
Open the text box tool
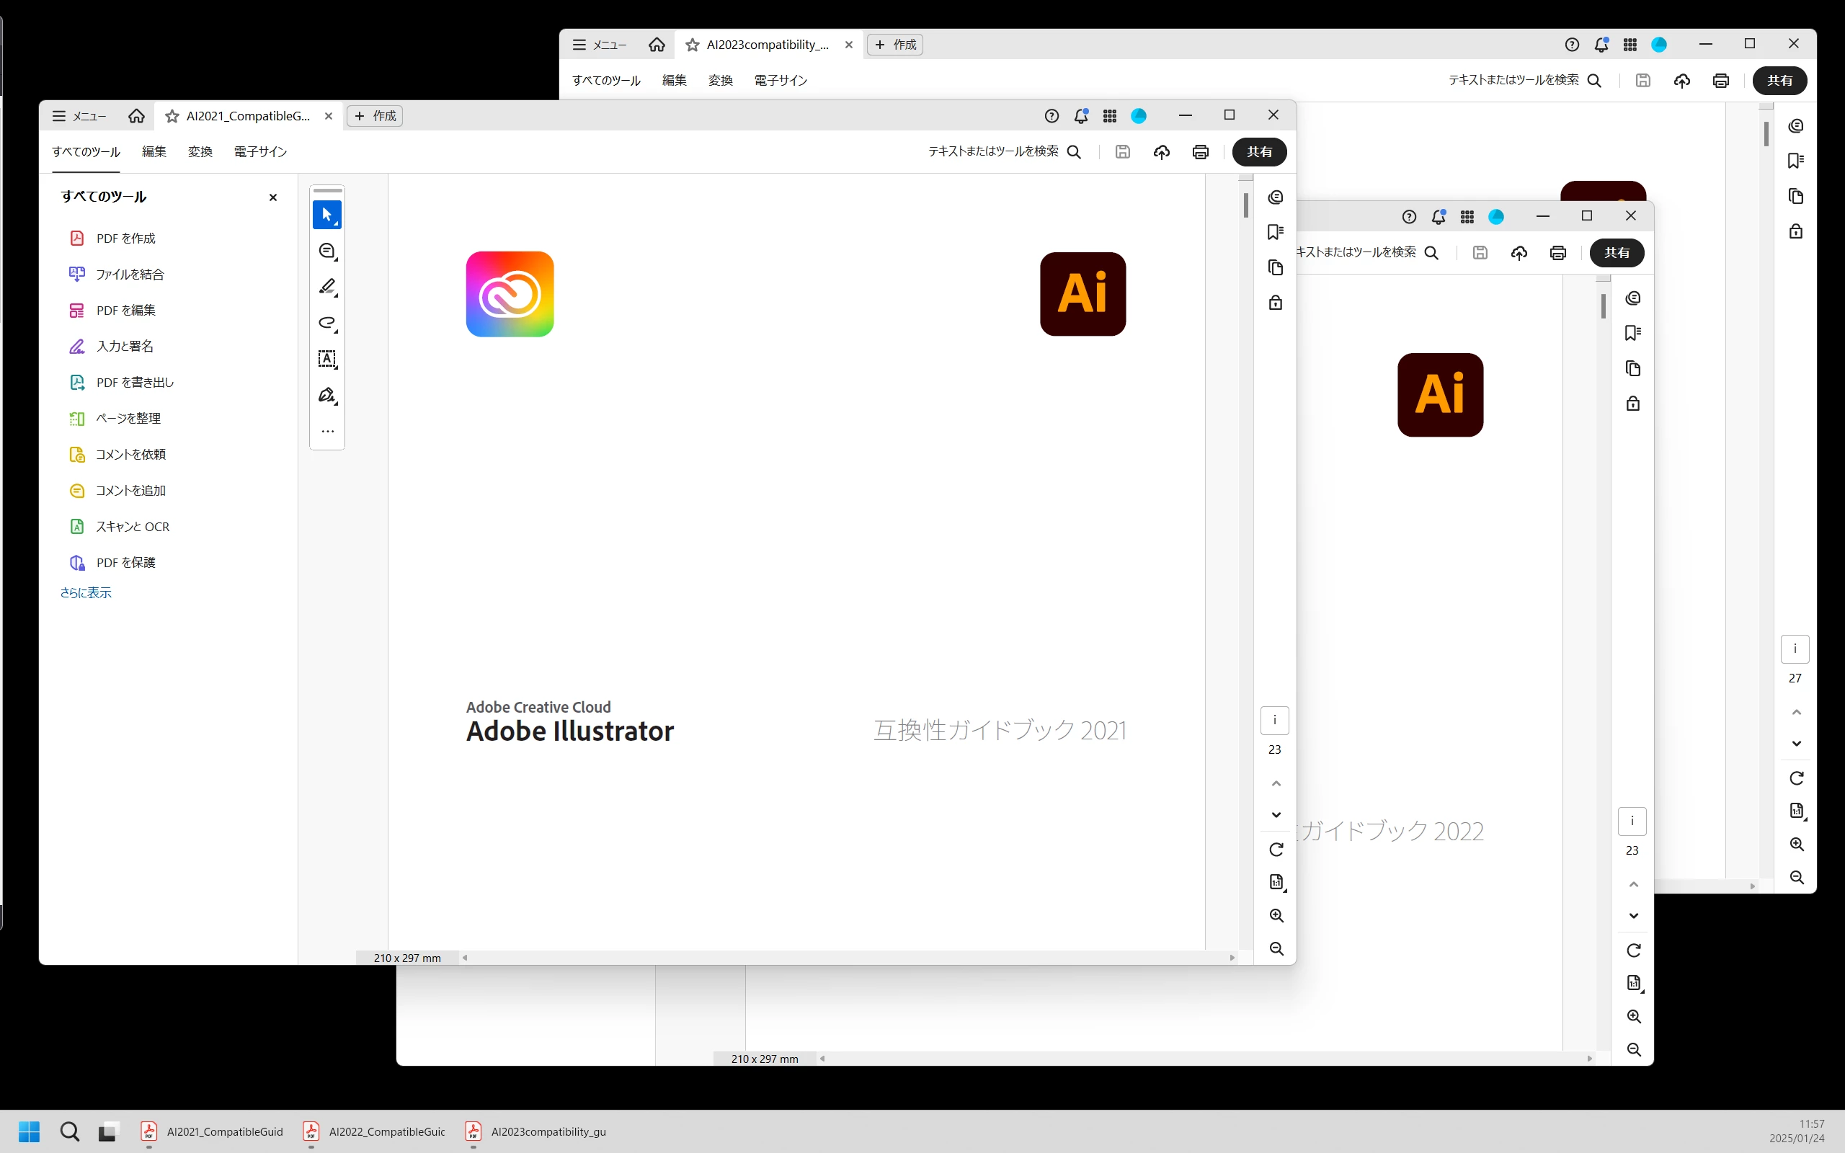click(x=327, y=359)
